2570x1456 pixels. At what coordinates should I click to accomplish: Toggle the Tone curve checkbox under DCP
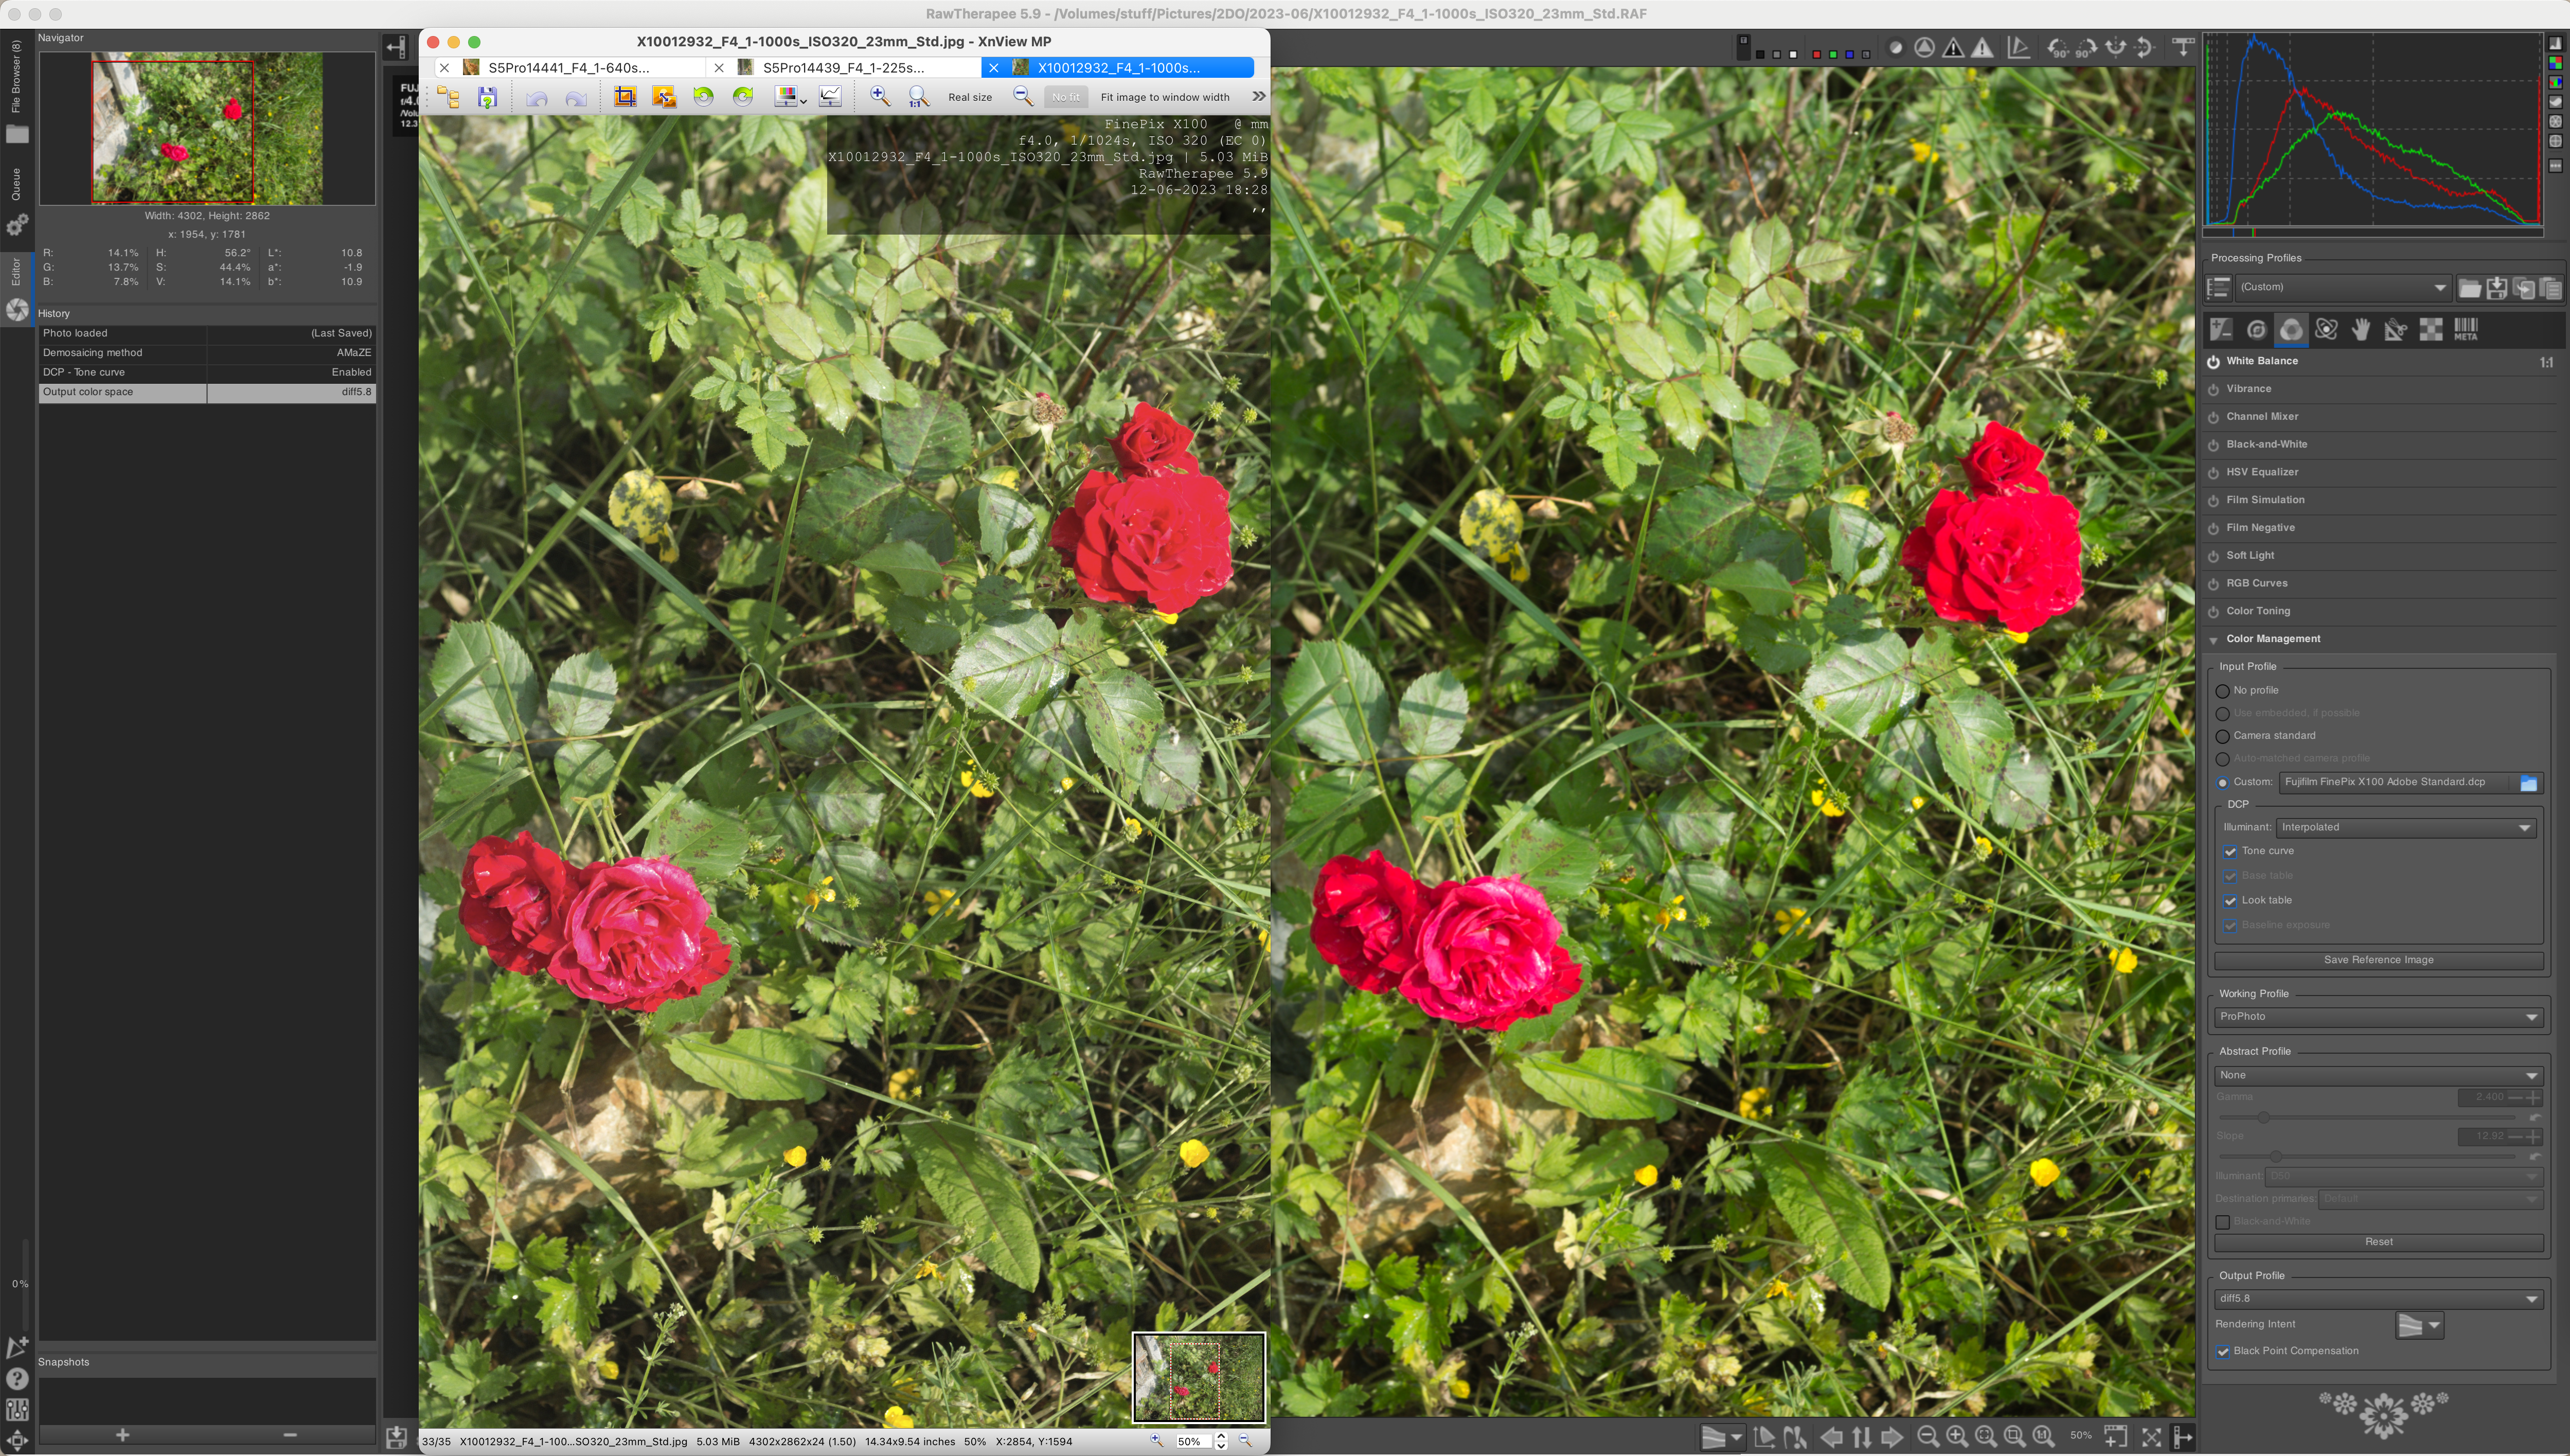pyautogui.click(x=2230, y=851)
